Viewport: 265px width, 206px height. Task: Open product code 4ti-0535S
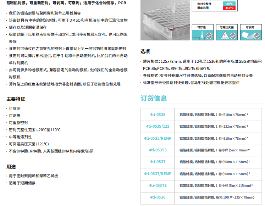(x=158, y=150)
